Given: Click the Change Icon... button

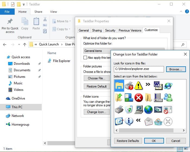Looking at the screenshot, I should coord(97,112).
